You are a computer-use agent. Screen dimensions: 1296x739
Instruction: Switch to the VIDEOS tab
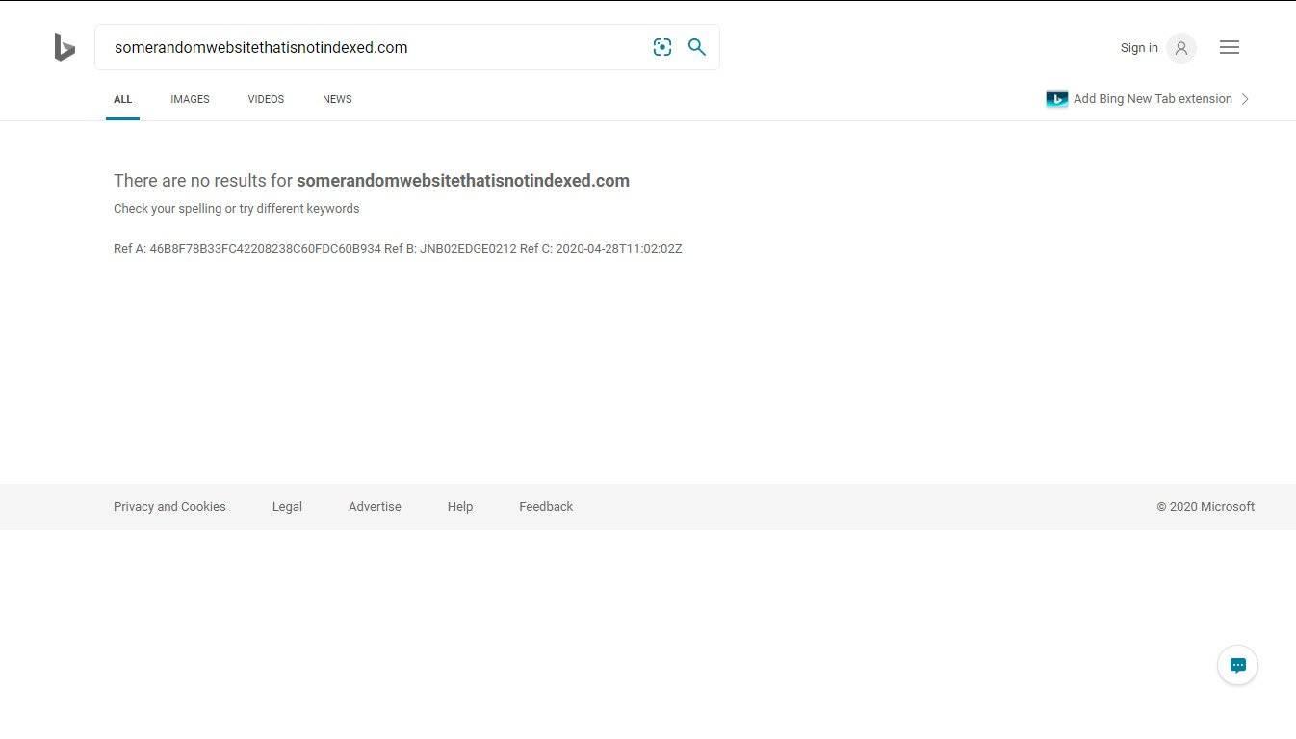click(266, 99)
